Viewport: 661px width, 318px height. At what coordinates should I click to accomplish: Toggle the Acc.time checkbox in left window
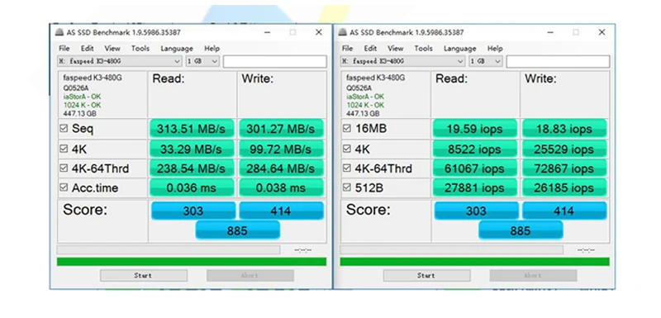pyautogui.click(x=64, y=187)
